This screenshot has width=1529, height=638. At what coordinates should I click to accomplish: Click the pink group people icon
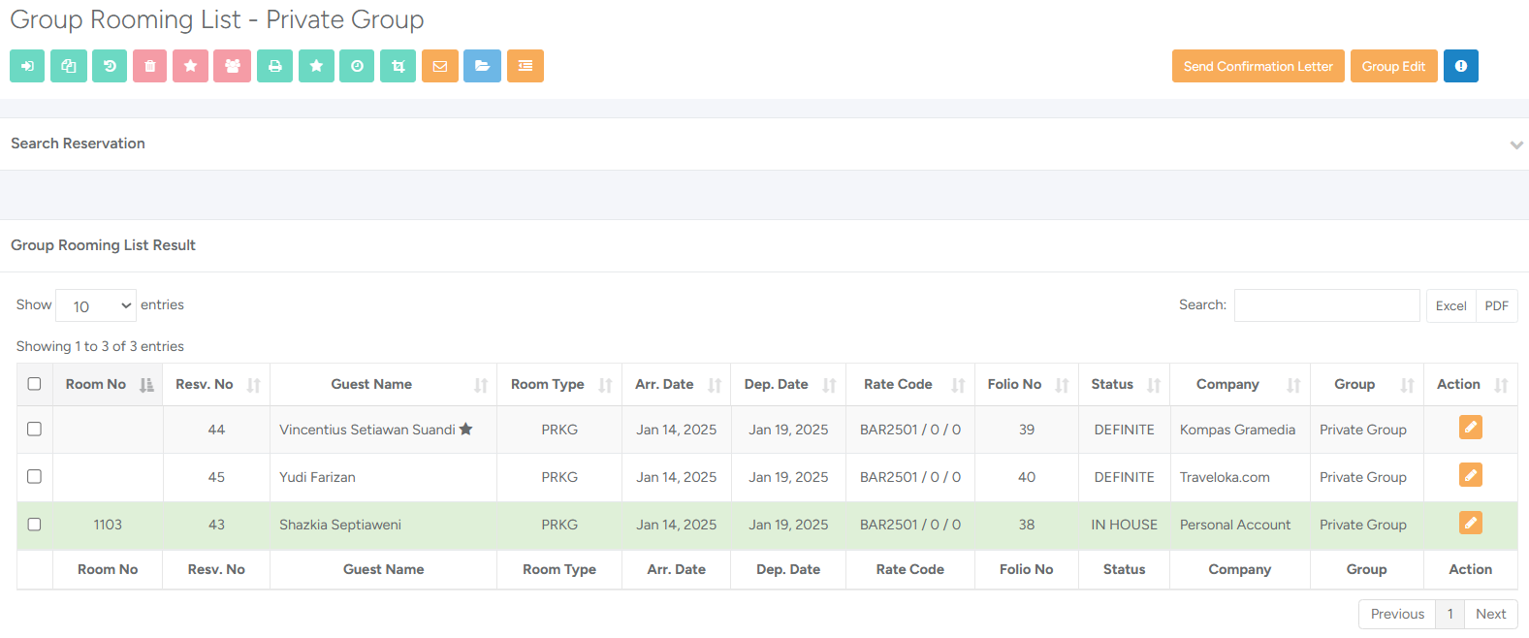point(233,66)
